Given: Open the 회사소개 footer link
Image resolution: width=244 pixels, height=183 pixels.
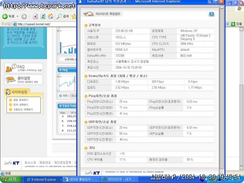Looking at the screenshot, I should [x=30, y=163].
